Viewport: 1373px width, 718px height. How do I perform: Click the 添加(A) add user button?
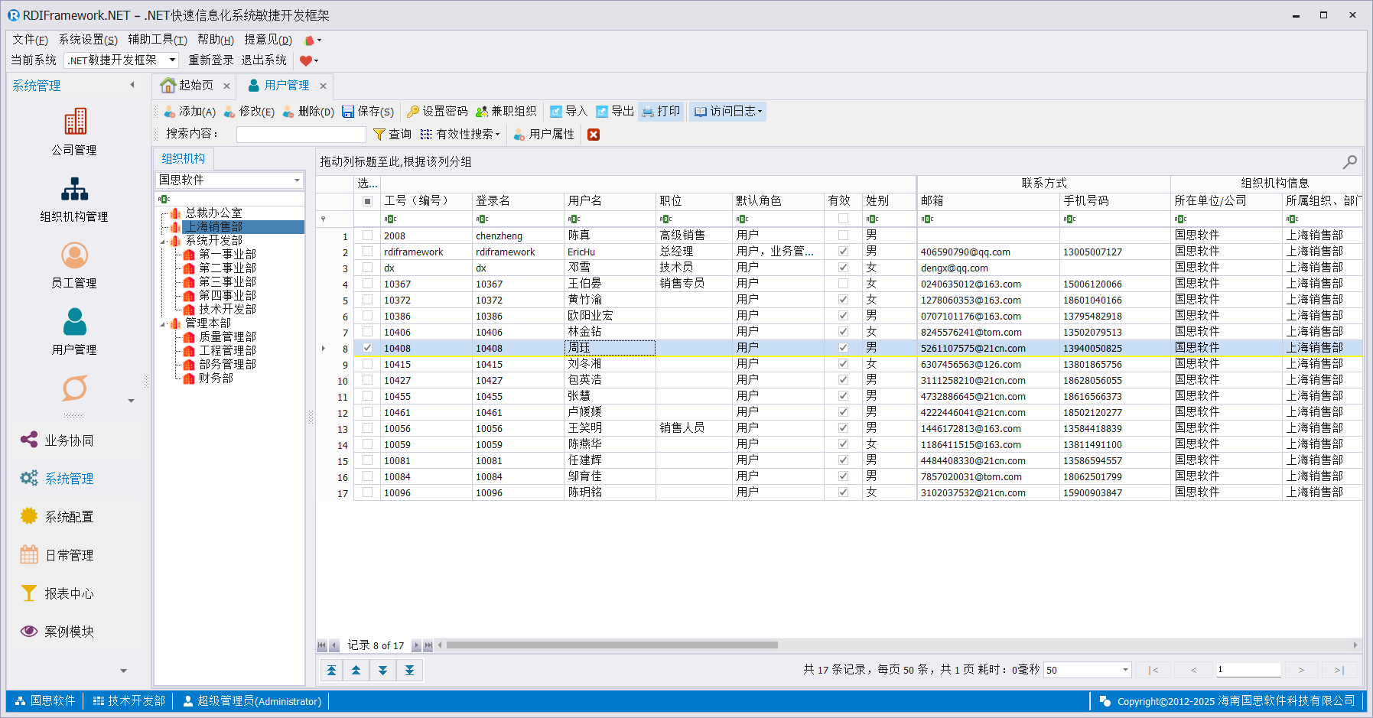point(190,112)
